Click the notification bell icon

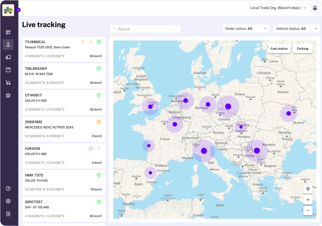[x=314, y=7]
